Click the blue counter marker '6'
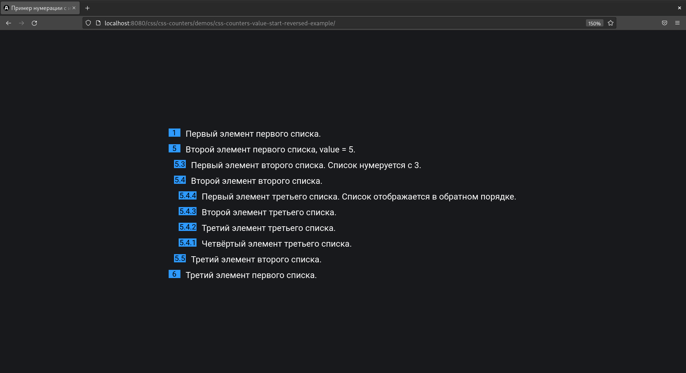This screenshot has width=686, height=373. (174, 274)
